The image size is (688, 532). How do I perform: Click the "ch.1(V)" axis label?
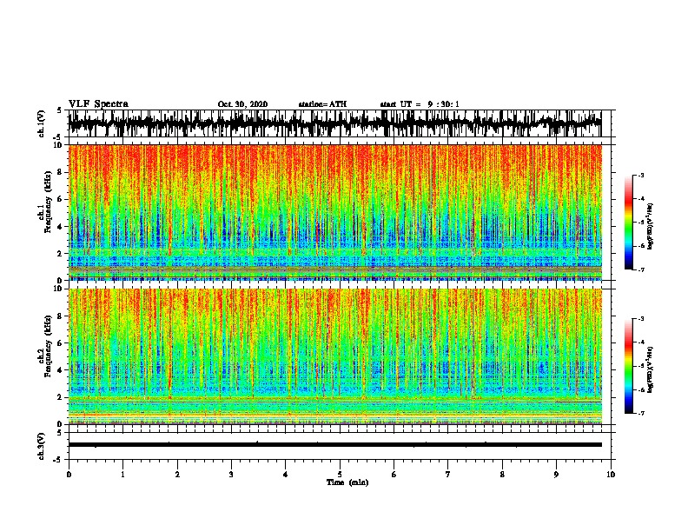pyautogui.click(x=41, y=123)
